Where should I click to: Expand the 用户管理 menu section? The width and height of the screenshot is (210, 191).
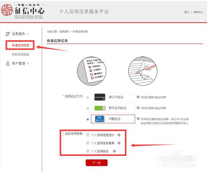click(x=20, y=63)
